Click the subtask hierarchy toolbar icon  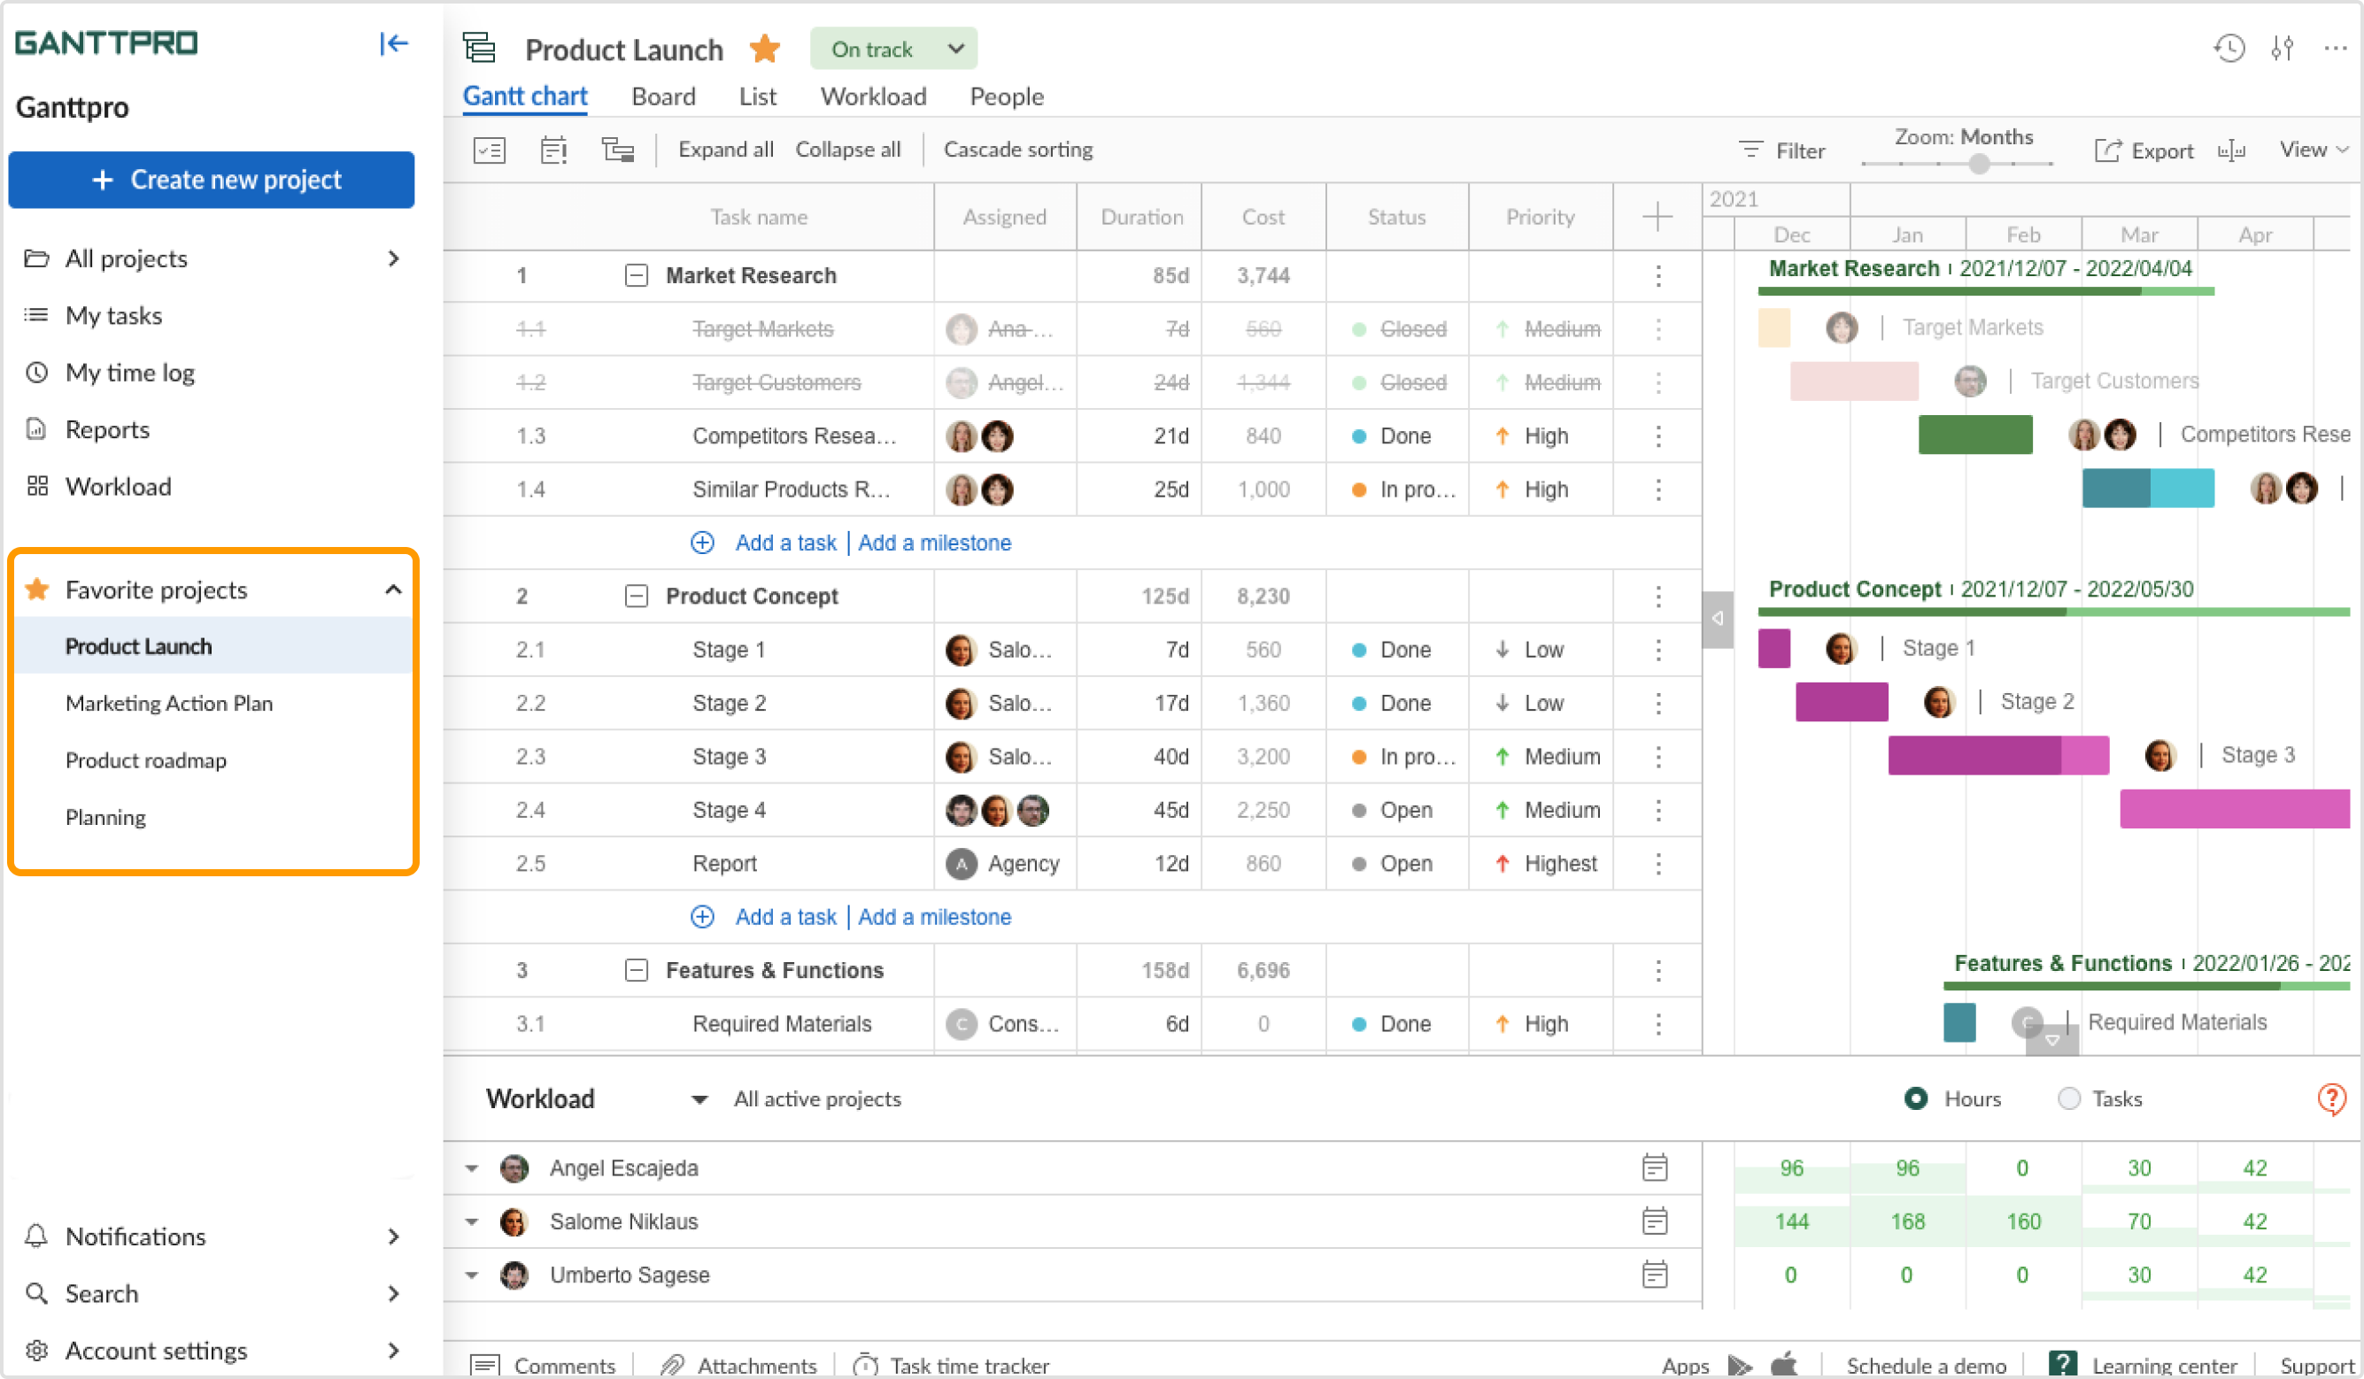click(x=617, y=150)
